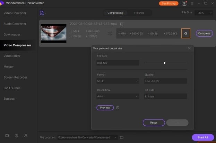Screen dimensions: 216x143
Task: Expand the Format MP4 dropdown
Action: point(118,81)
